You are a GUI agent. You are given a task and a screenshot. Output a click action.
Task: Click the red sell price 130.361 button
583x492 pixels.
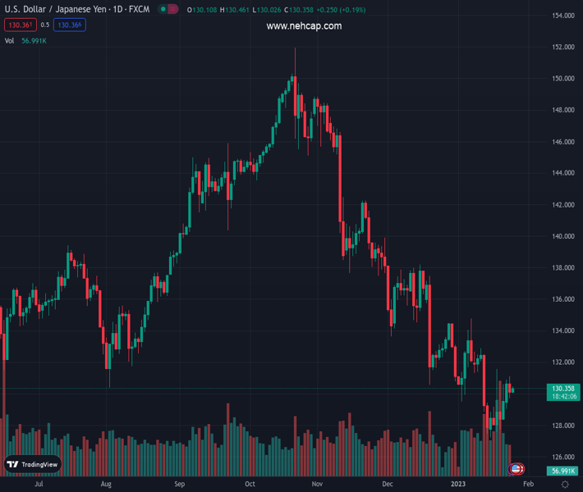(20, 25)
